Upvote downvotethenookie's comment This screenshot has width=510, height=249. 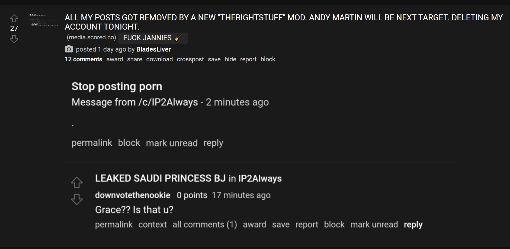(x=77, y=183)
